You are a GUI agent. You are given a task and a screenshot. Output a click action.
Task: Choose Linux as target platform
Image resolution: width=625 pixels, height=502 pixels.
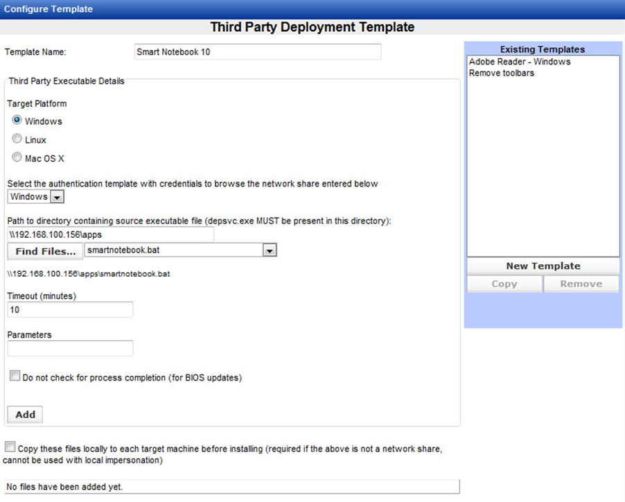17,139
